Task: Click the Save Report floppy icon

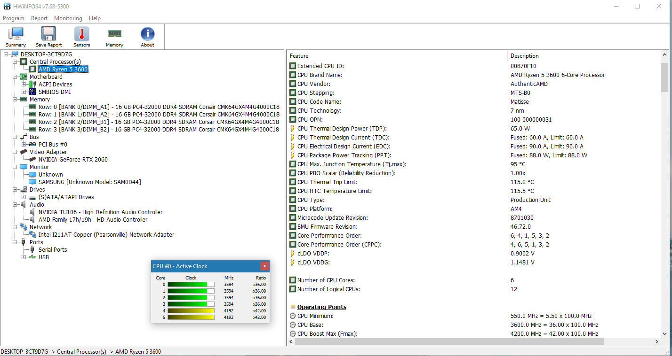Action: 48,37
